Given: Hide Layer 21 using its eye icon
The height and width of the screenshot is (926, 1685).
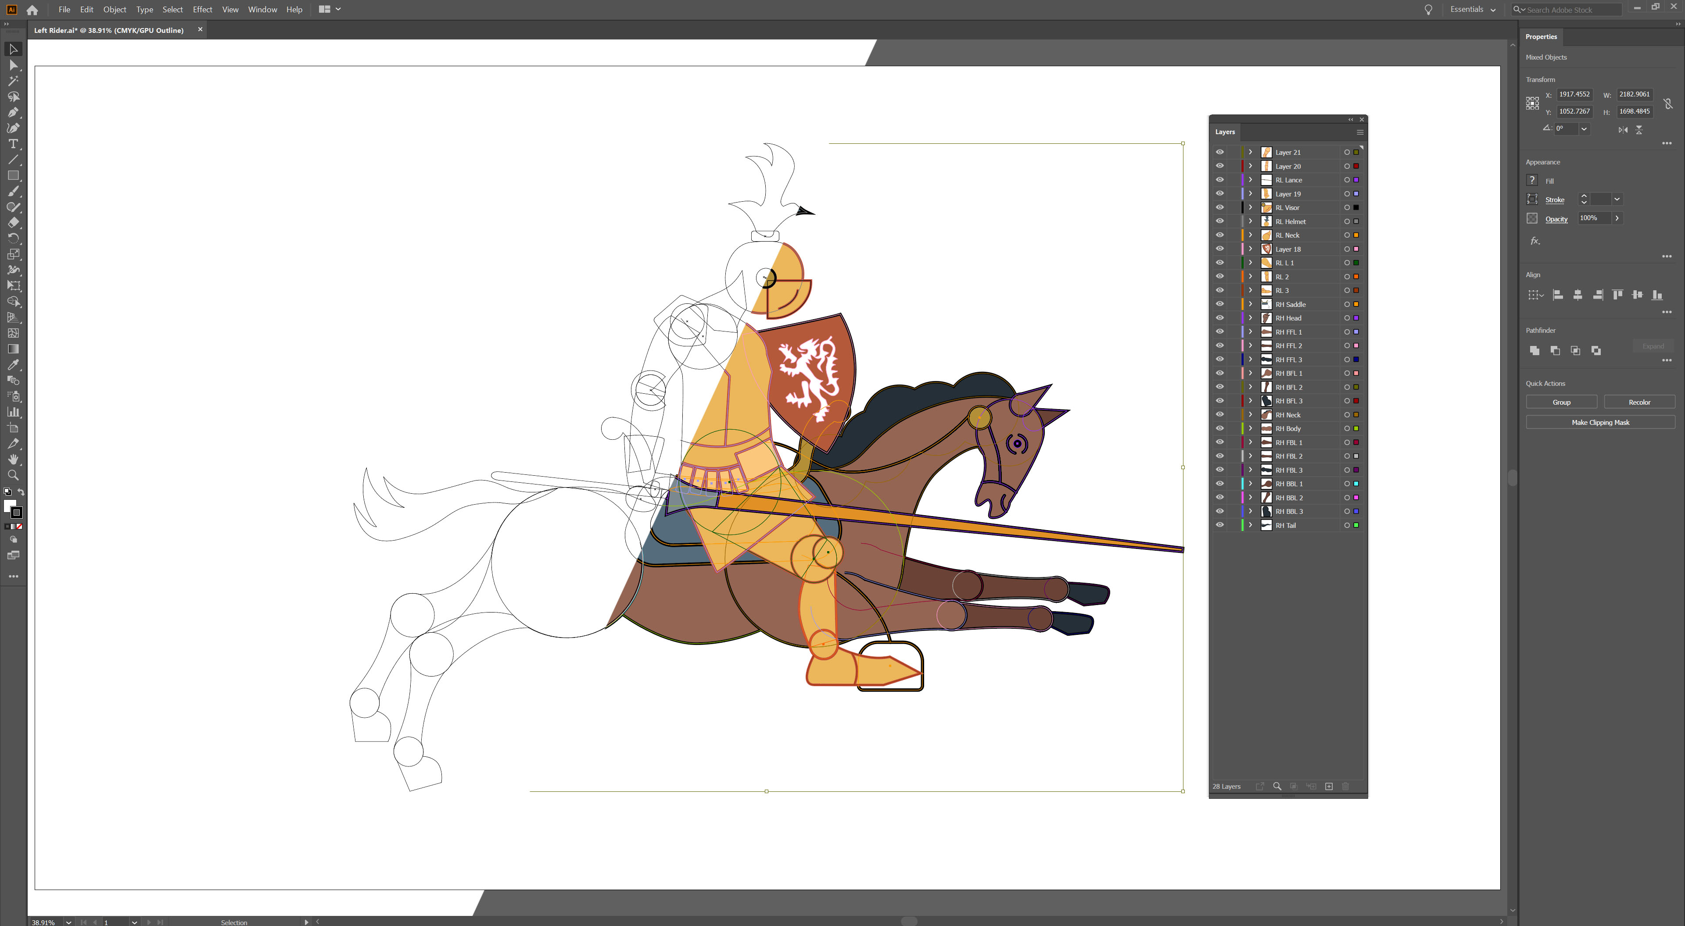Looking at the screenshot, I should tap(1220, 152).
